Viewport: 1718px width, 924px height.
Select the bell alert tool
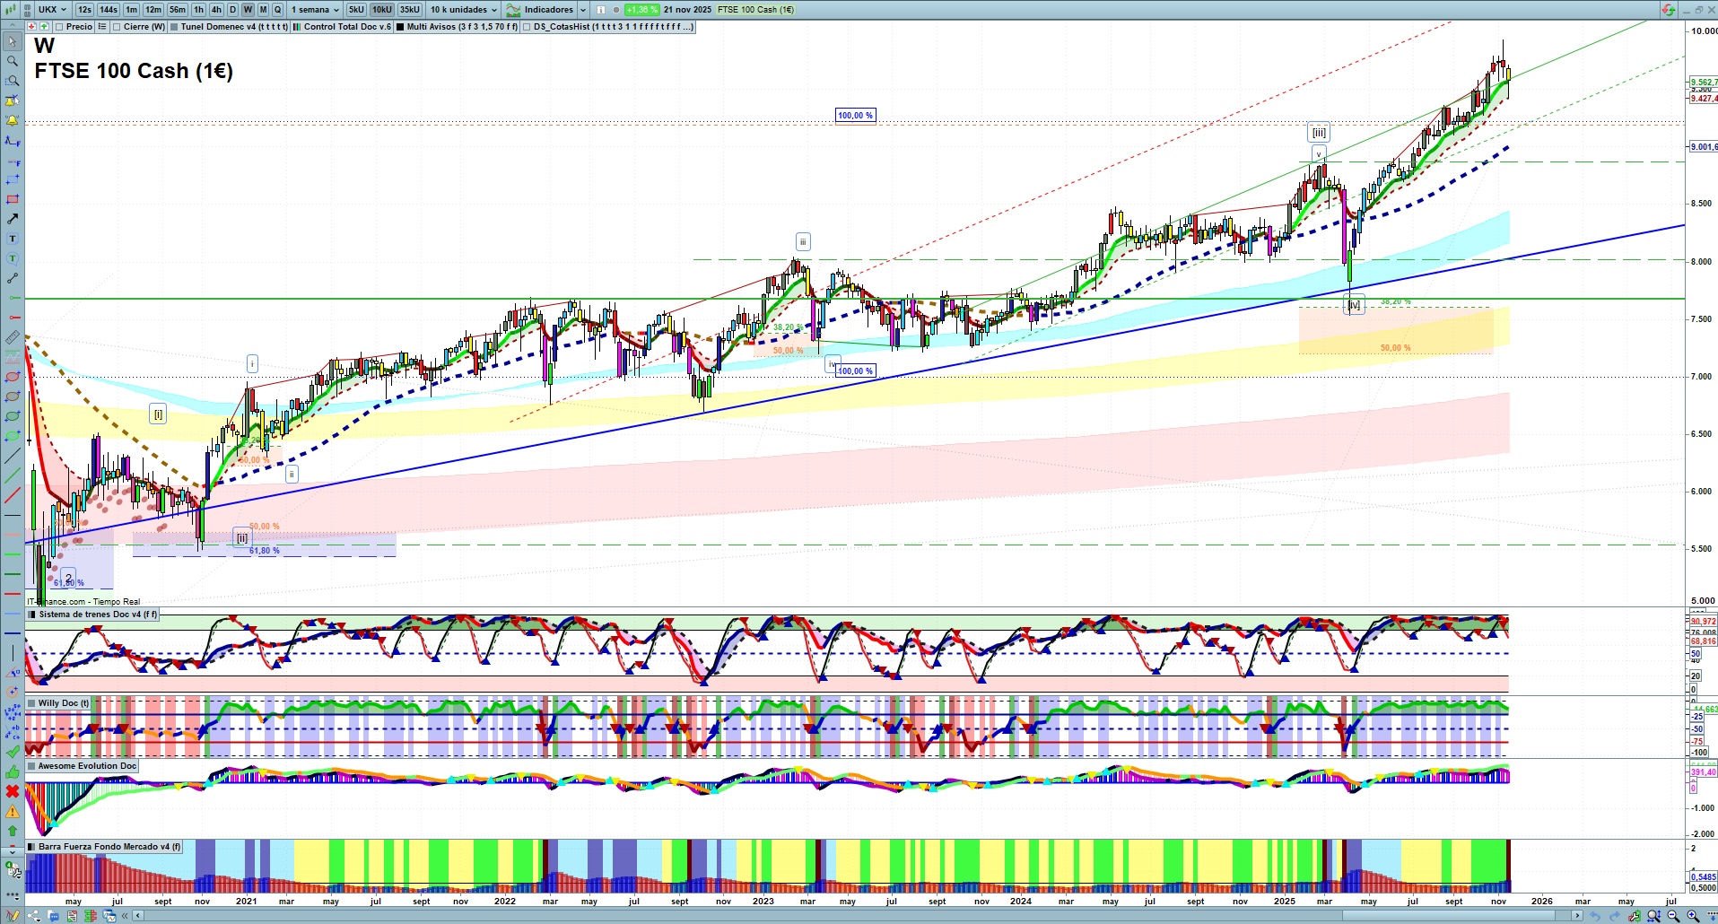click(13, 120)
